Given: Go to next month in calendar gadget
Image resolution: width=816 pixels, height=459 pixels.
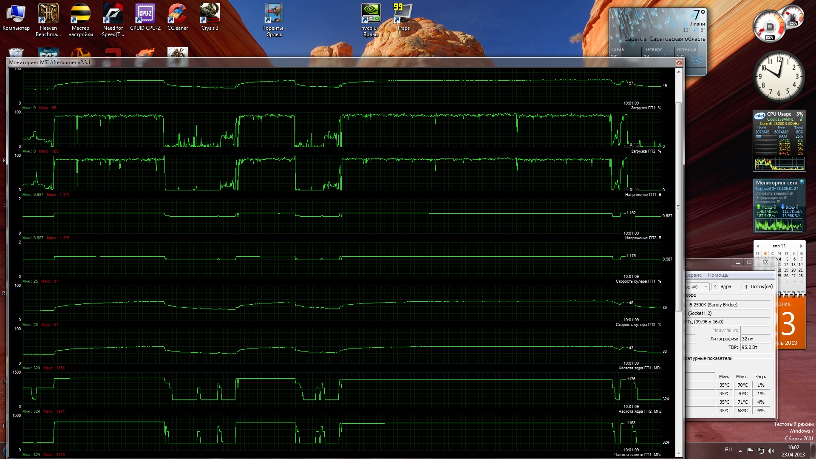Looking at the screenshot, I should pos(801,246).
